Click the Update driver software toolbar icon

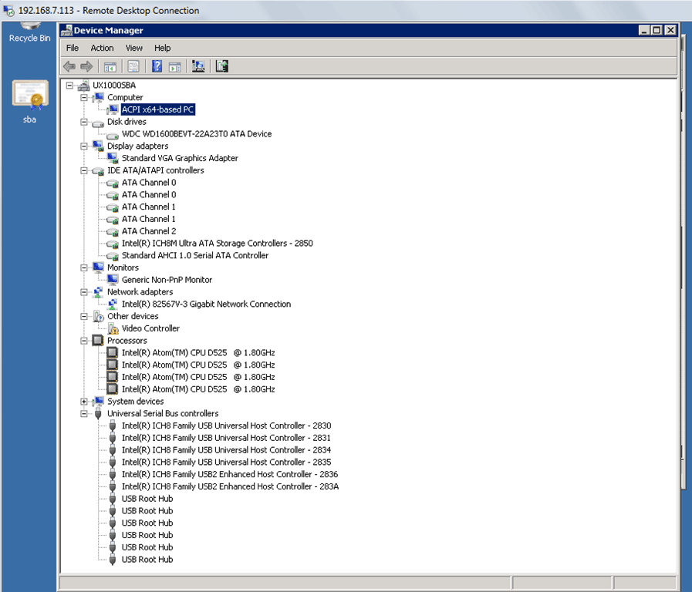tap(221, 66)
